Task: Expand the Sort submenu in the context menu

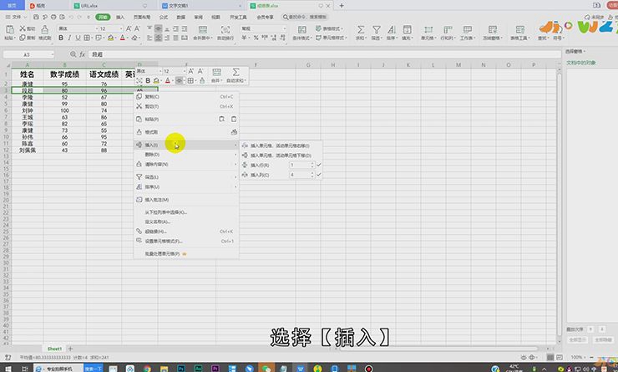Action: tap(187, 186)
